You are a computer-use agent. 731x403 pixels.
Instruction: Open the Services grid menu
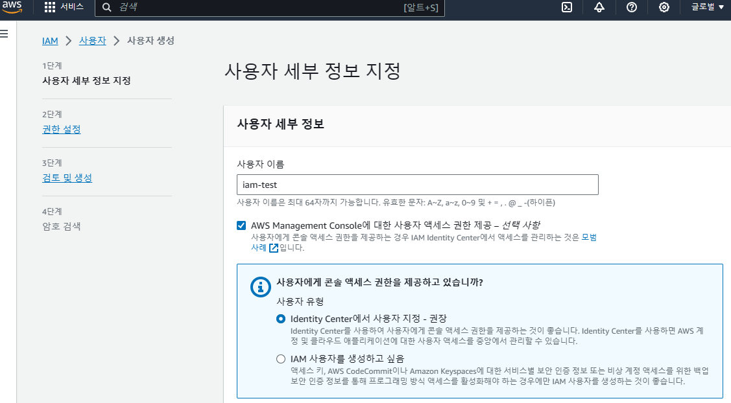pyautogui.click(x=50, y=7)
